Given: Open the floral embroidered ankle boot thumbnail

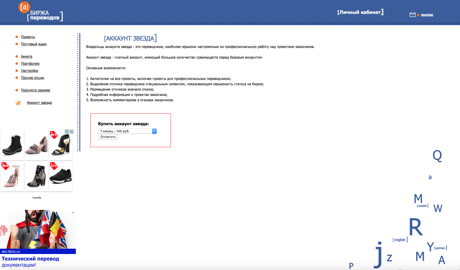Looking at the screenshot, I should pos(36,176).
